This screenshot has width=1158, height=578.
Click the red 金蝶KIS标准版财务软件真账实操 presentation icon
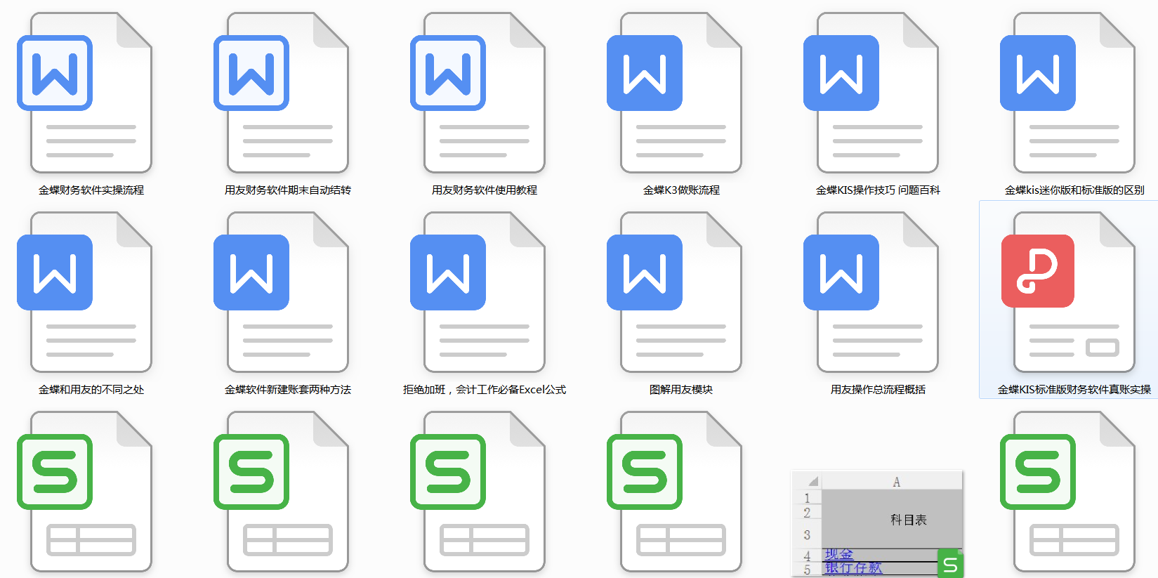[x=1068, y=292]
